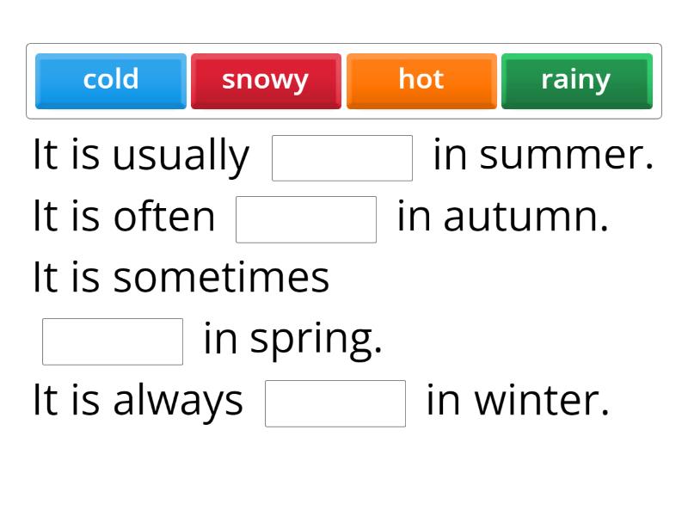688x516 pixels.
Task: Activate the gap after "It is usually"
Action: point(342,158)
